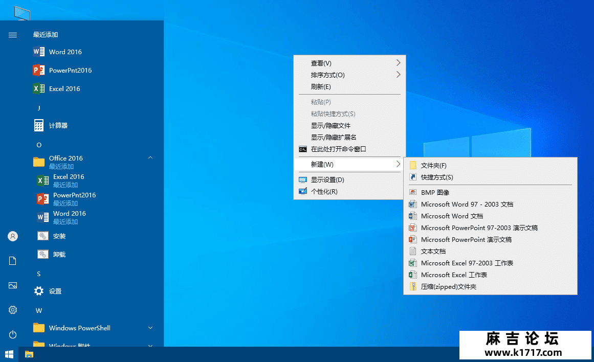
Task: Create a new BMP 图像 file
Action: 491,192
